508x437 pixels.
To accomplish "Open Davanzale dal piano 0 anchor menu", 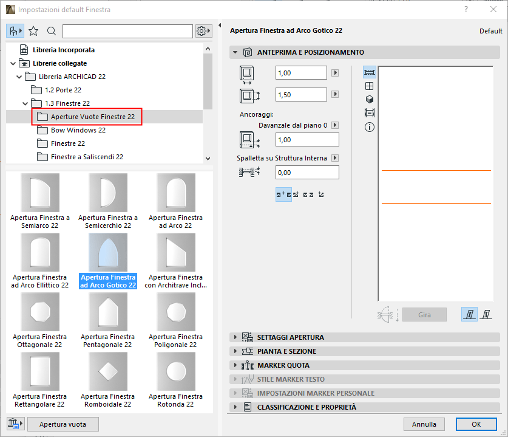I will click(335, 125).
